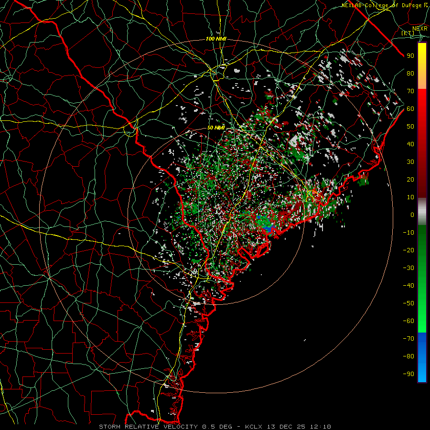Click the "50 NMI" range ring label
This screenshot has width=430, height=430.
coord(216,128)
